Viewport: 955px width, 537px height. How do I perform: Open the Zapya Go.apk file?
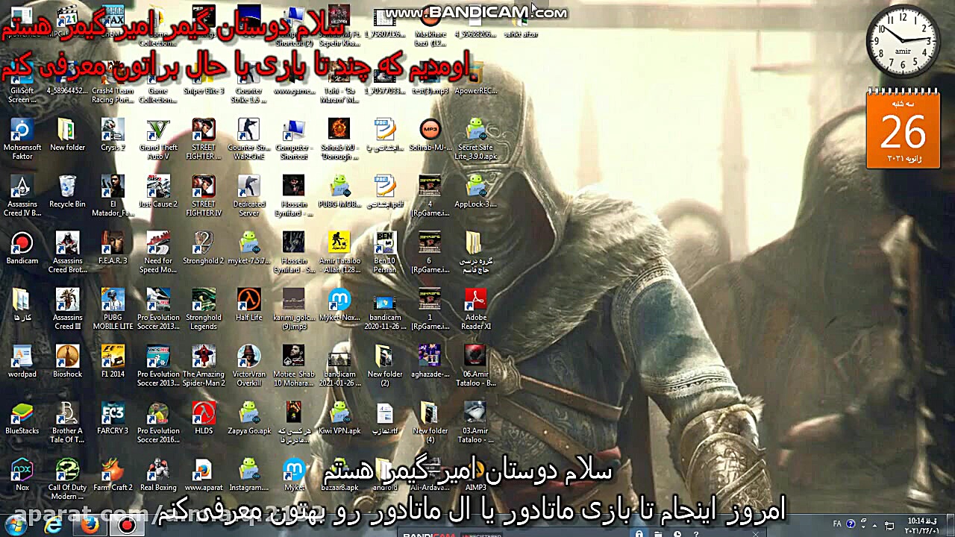tap(248, 418)
